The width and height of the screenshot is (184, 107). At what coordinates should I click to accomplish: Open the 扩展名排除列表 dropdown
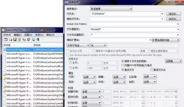click(x=166, y=40)
